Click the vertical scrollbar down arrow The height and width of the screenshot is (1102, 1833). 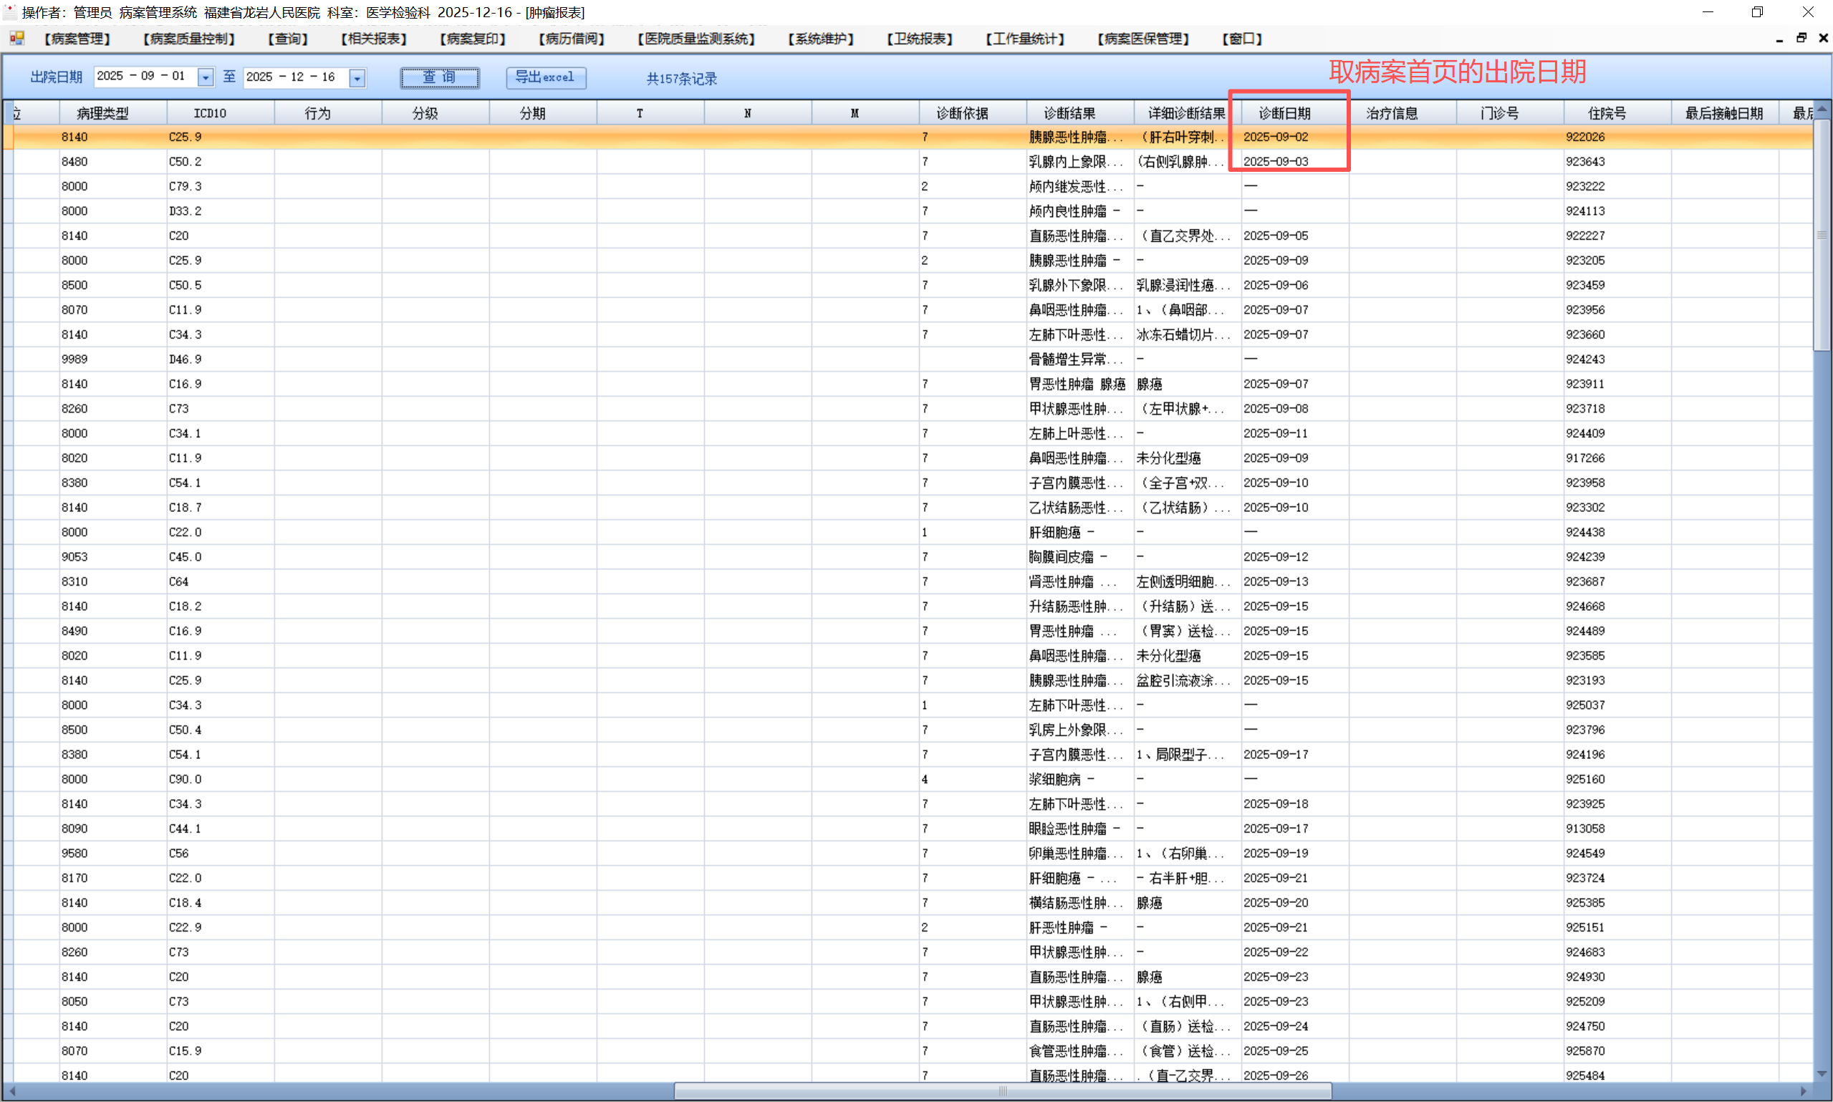tap(1821, 1073)
